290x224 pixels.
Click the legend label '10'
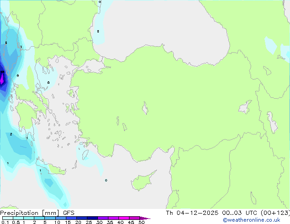click(57, 222)
